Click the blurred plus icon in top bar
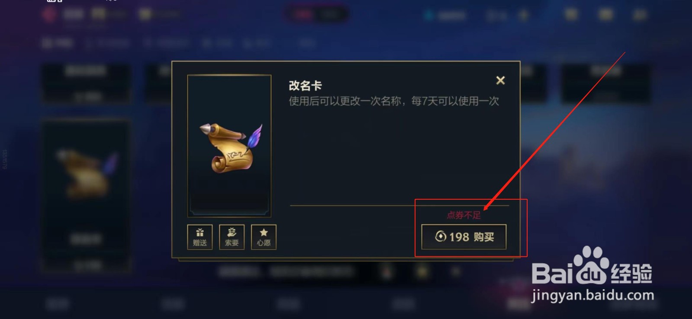 (523, 16)
